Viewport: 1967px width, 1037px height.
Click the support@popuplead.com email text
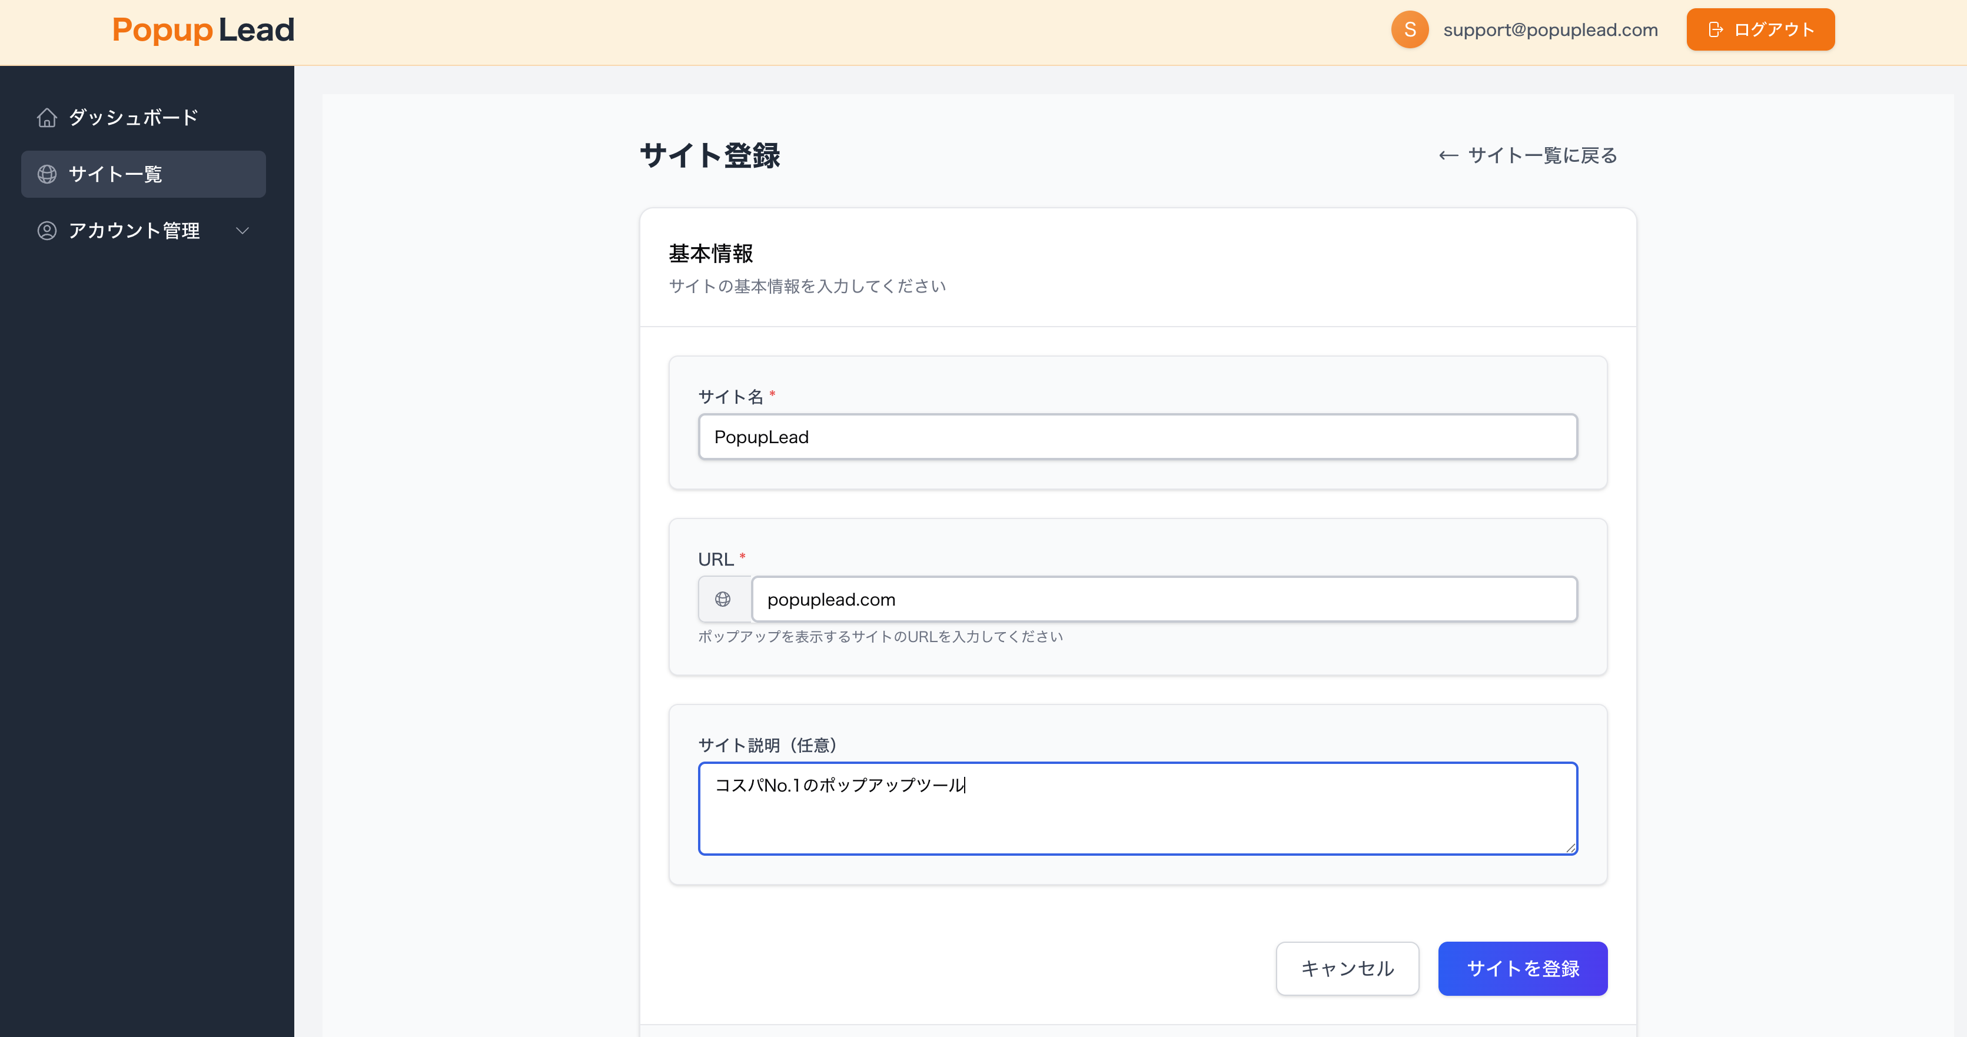1550,30
